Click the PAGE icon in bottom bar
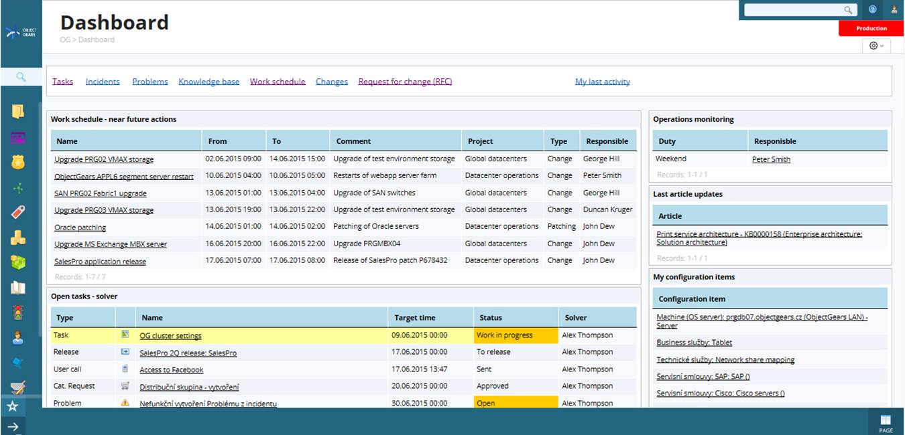Viewport: 905px width, 435px height. tap(886, 424)
